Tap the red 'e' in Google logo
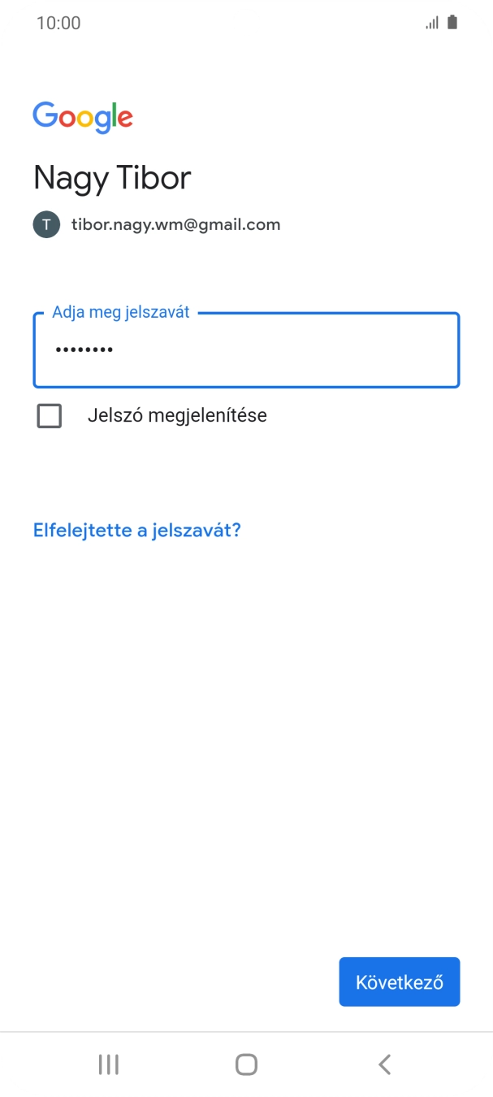Screen dimensions: 493x1097 coord(124,119)
